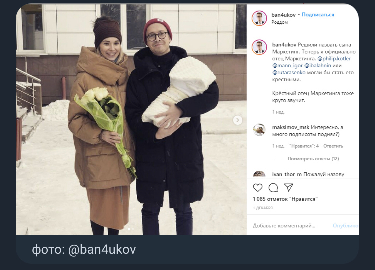
Task: Click the Подписаться follow link
Action: click(x=318, y=15)
